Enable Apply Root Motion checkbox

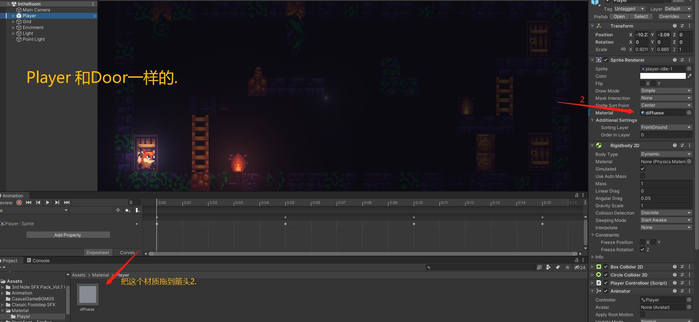642,314
